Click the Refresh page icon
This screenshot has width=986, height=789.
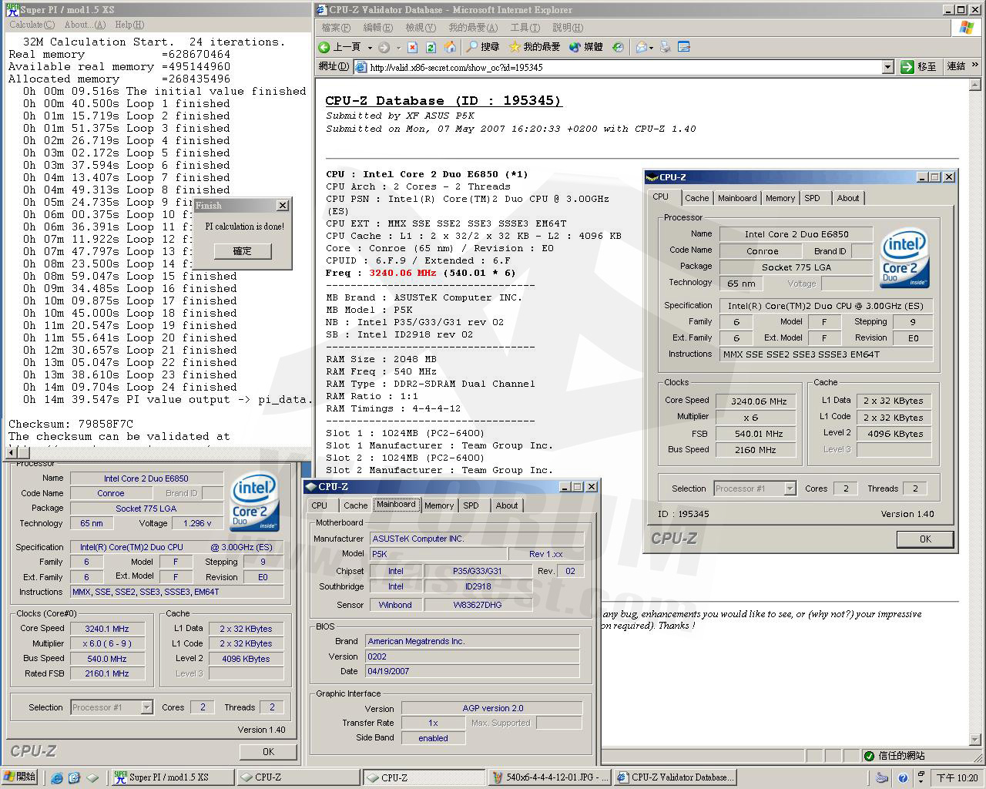coord(431,47)
